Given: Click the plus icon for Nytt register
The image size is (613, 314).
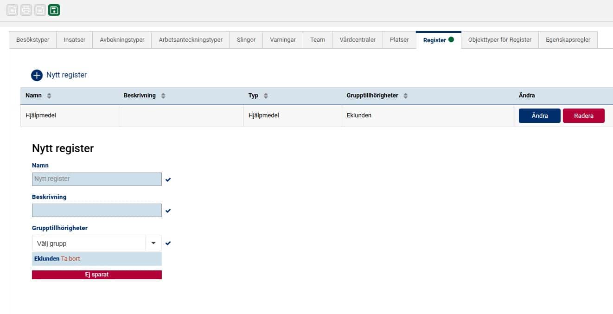Looking at the screenshot, I should 37,75.
